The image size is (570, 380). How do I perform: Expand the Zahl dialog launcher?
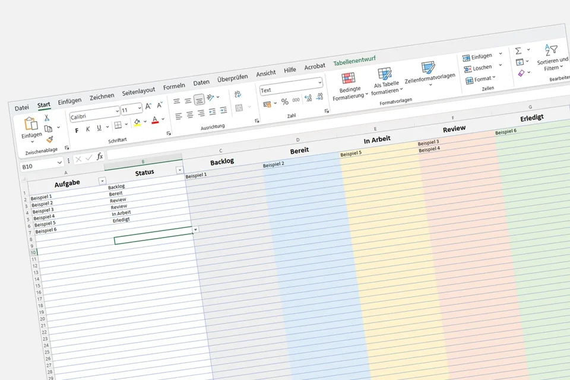click(x=327, y=111)
